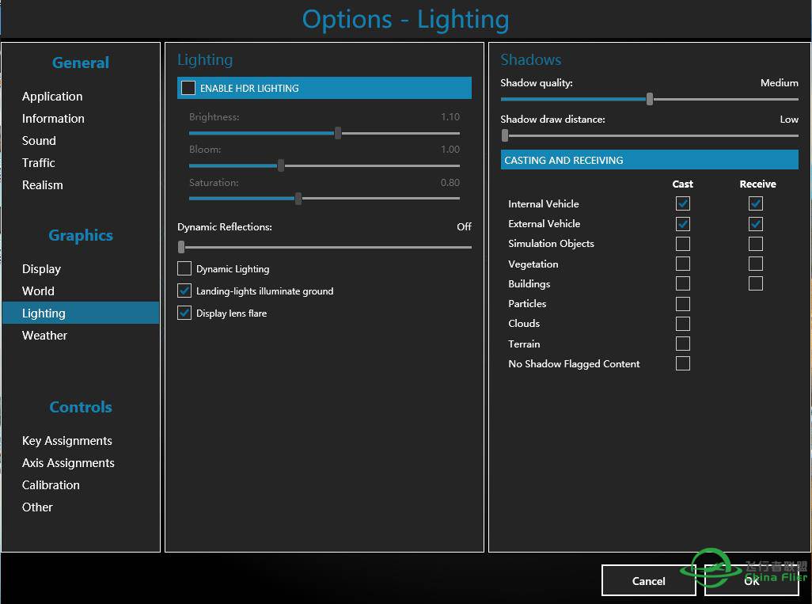Image resolution: width=812 pixels, height=604 pixels.
Task: Uncheck Landing-lights illuminate ground
Action: (x=184, y=291)
